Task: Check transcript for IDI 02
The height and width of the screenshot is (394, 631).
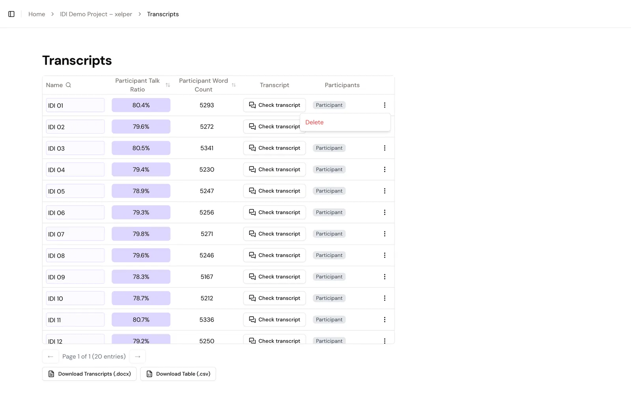Action: coord(272,126)
